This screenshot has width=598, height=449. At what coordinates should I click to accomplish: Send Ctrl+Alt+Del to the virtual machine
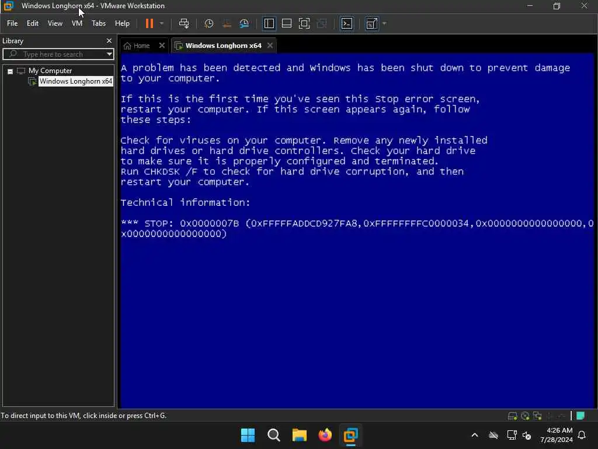point(184,23)
